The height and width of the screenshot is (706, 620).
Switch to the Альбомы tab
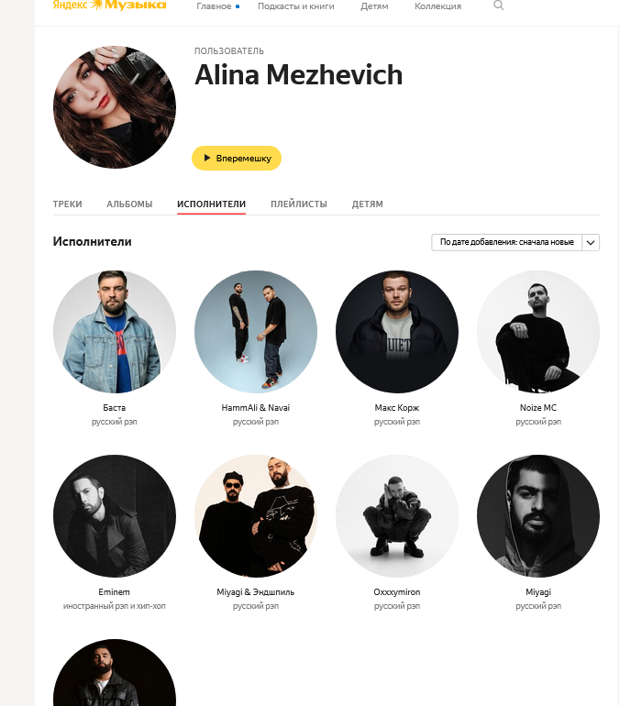[129, 204]
